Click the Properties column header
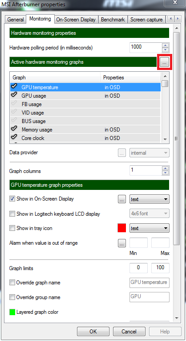The image size is (186, 341). (130, 78)
